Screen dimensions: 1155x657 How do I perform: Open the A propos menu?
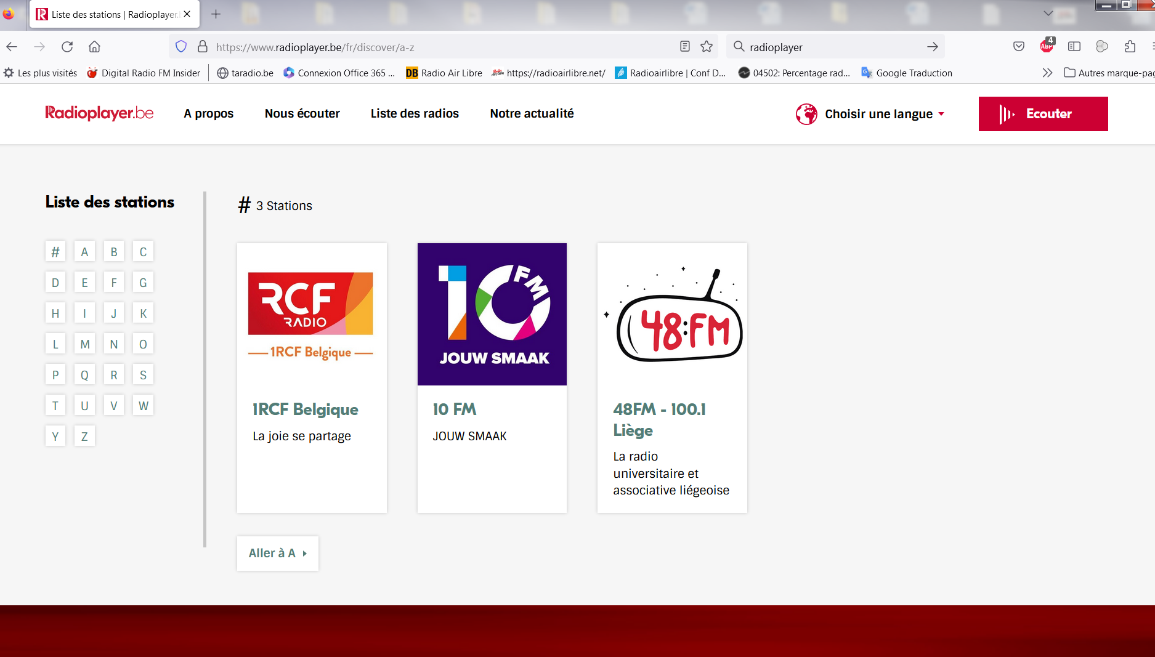tap(209, 113)
